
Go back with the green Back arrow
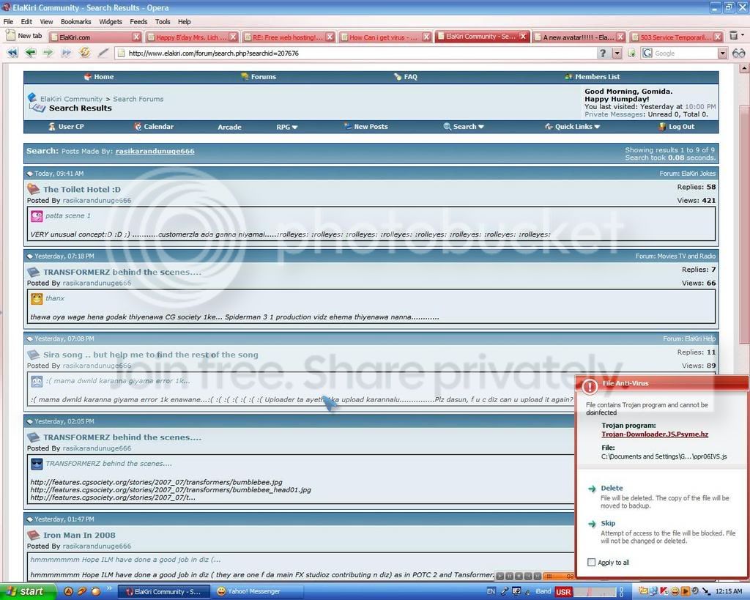point(30,53)
